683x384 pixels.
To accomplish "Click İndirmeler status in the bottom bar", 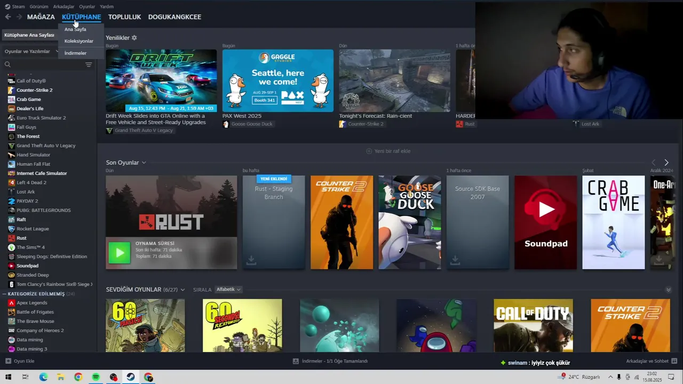I will pyautogui.click(x=330, y=361).
